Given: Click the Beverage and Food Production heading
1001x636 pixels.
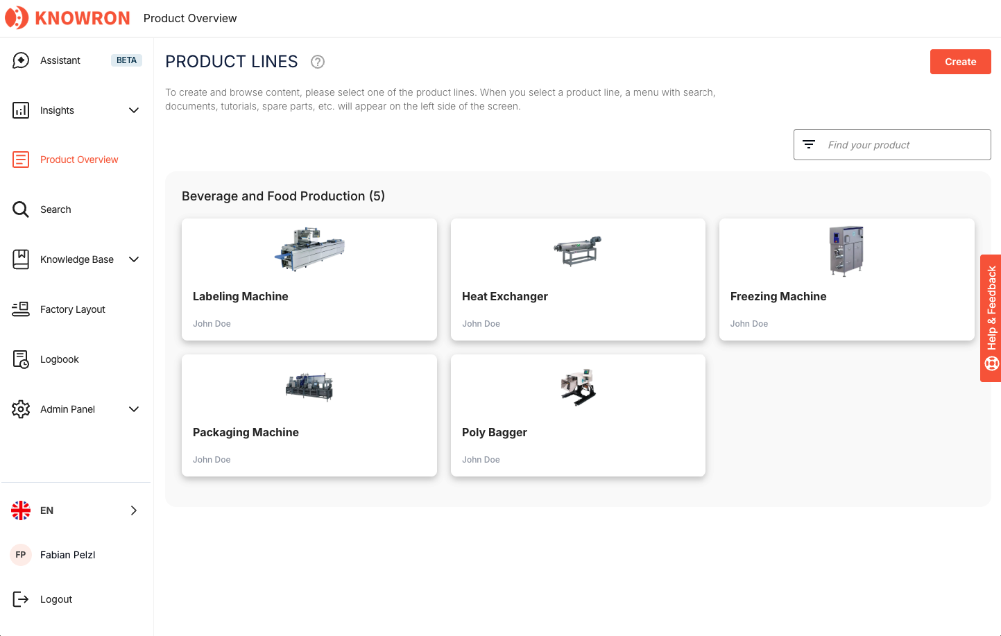Looking at the screenshot, I should tap(283, 196).
